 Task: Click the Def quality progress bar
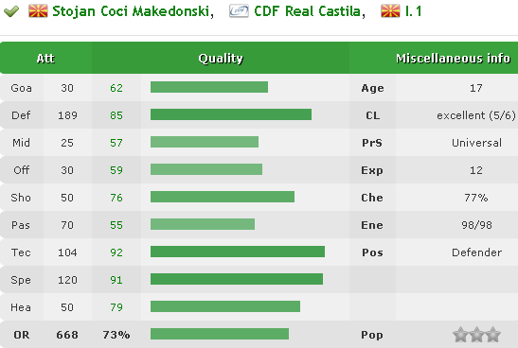coord(231,114)
